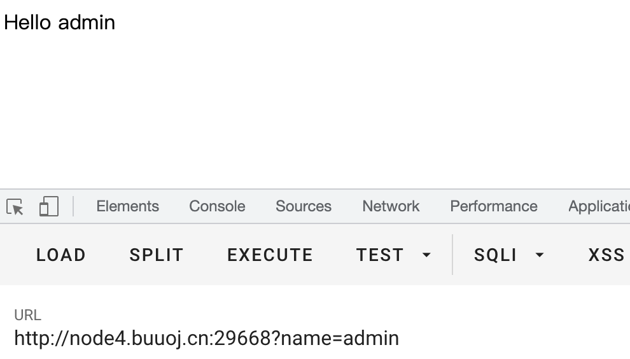Expand the SQLI dropdown arrow
Screen dimensions: 630x359
click(x=540, y=255)
